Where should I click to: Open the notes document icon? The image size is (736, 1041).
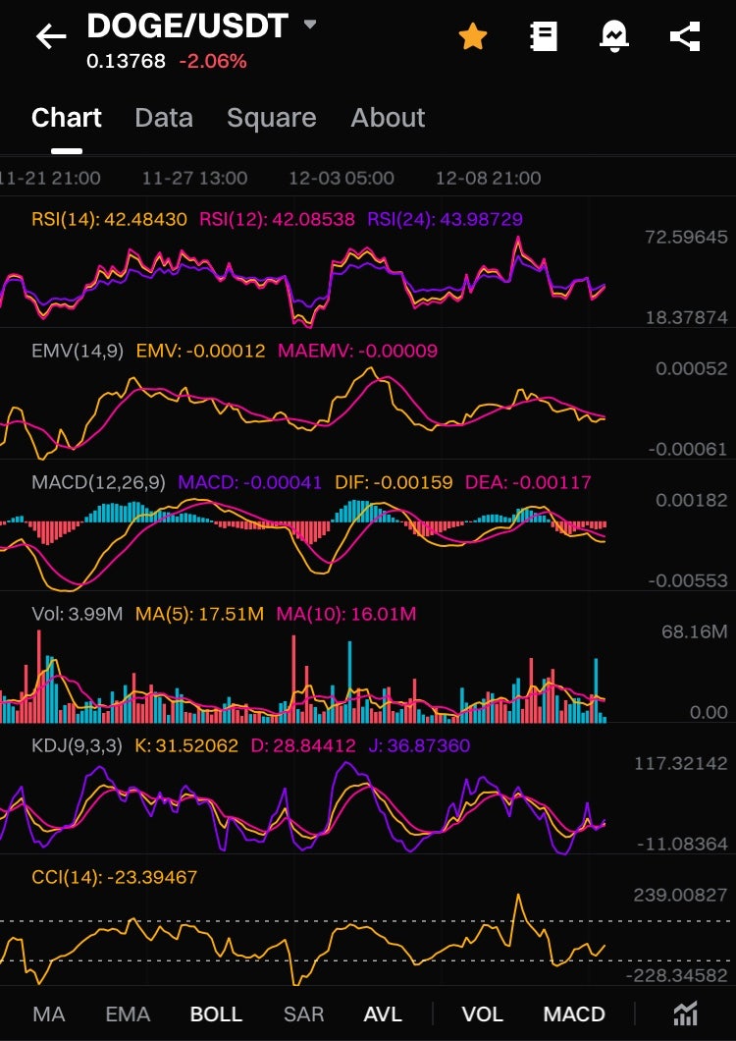coord(544,36)
